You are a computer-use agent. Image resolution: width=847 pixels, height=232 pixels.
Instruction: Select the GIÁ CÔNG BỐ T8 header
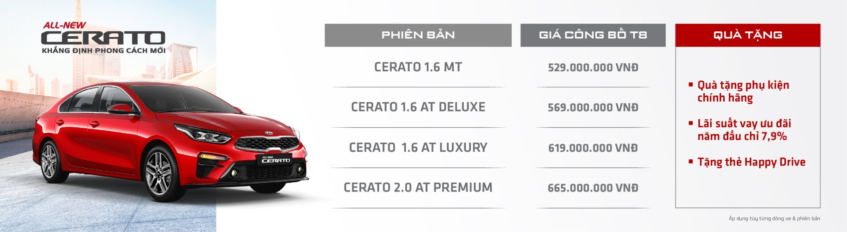tap(592, 35)
